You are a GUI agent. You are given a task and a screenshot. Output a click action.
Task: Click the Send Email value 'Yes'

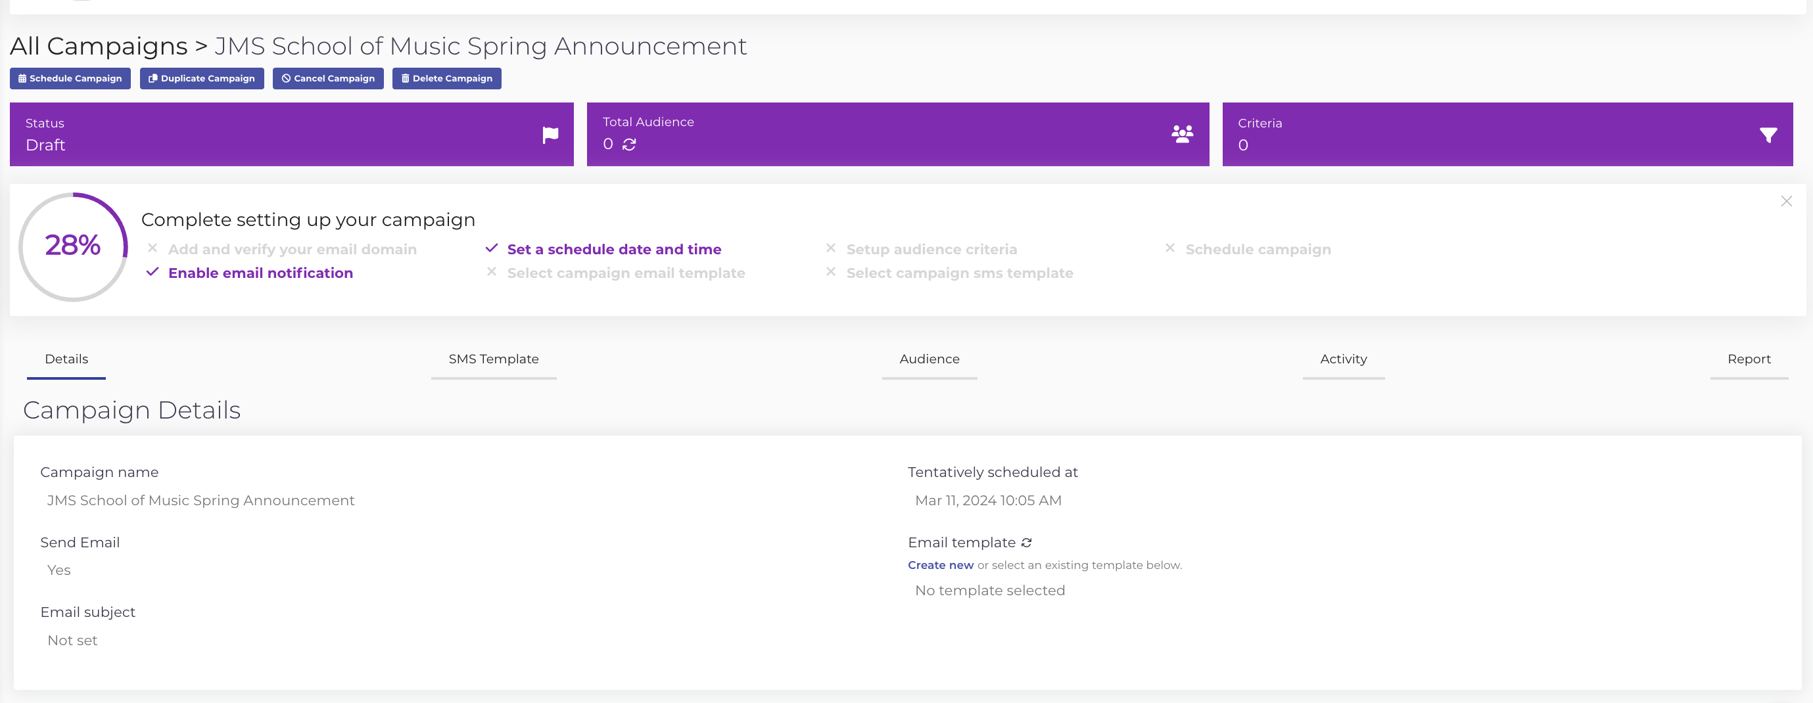pyautogui.click(x=59, y=570)
